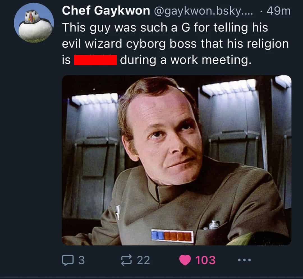
Task: Like the post with the heart icon
Action: click(185, 260)
